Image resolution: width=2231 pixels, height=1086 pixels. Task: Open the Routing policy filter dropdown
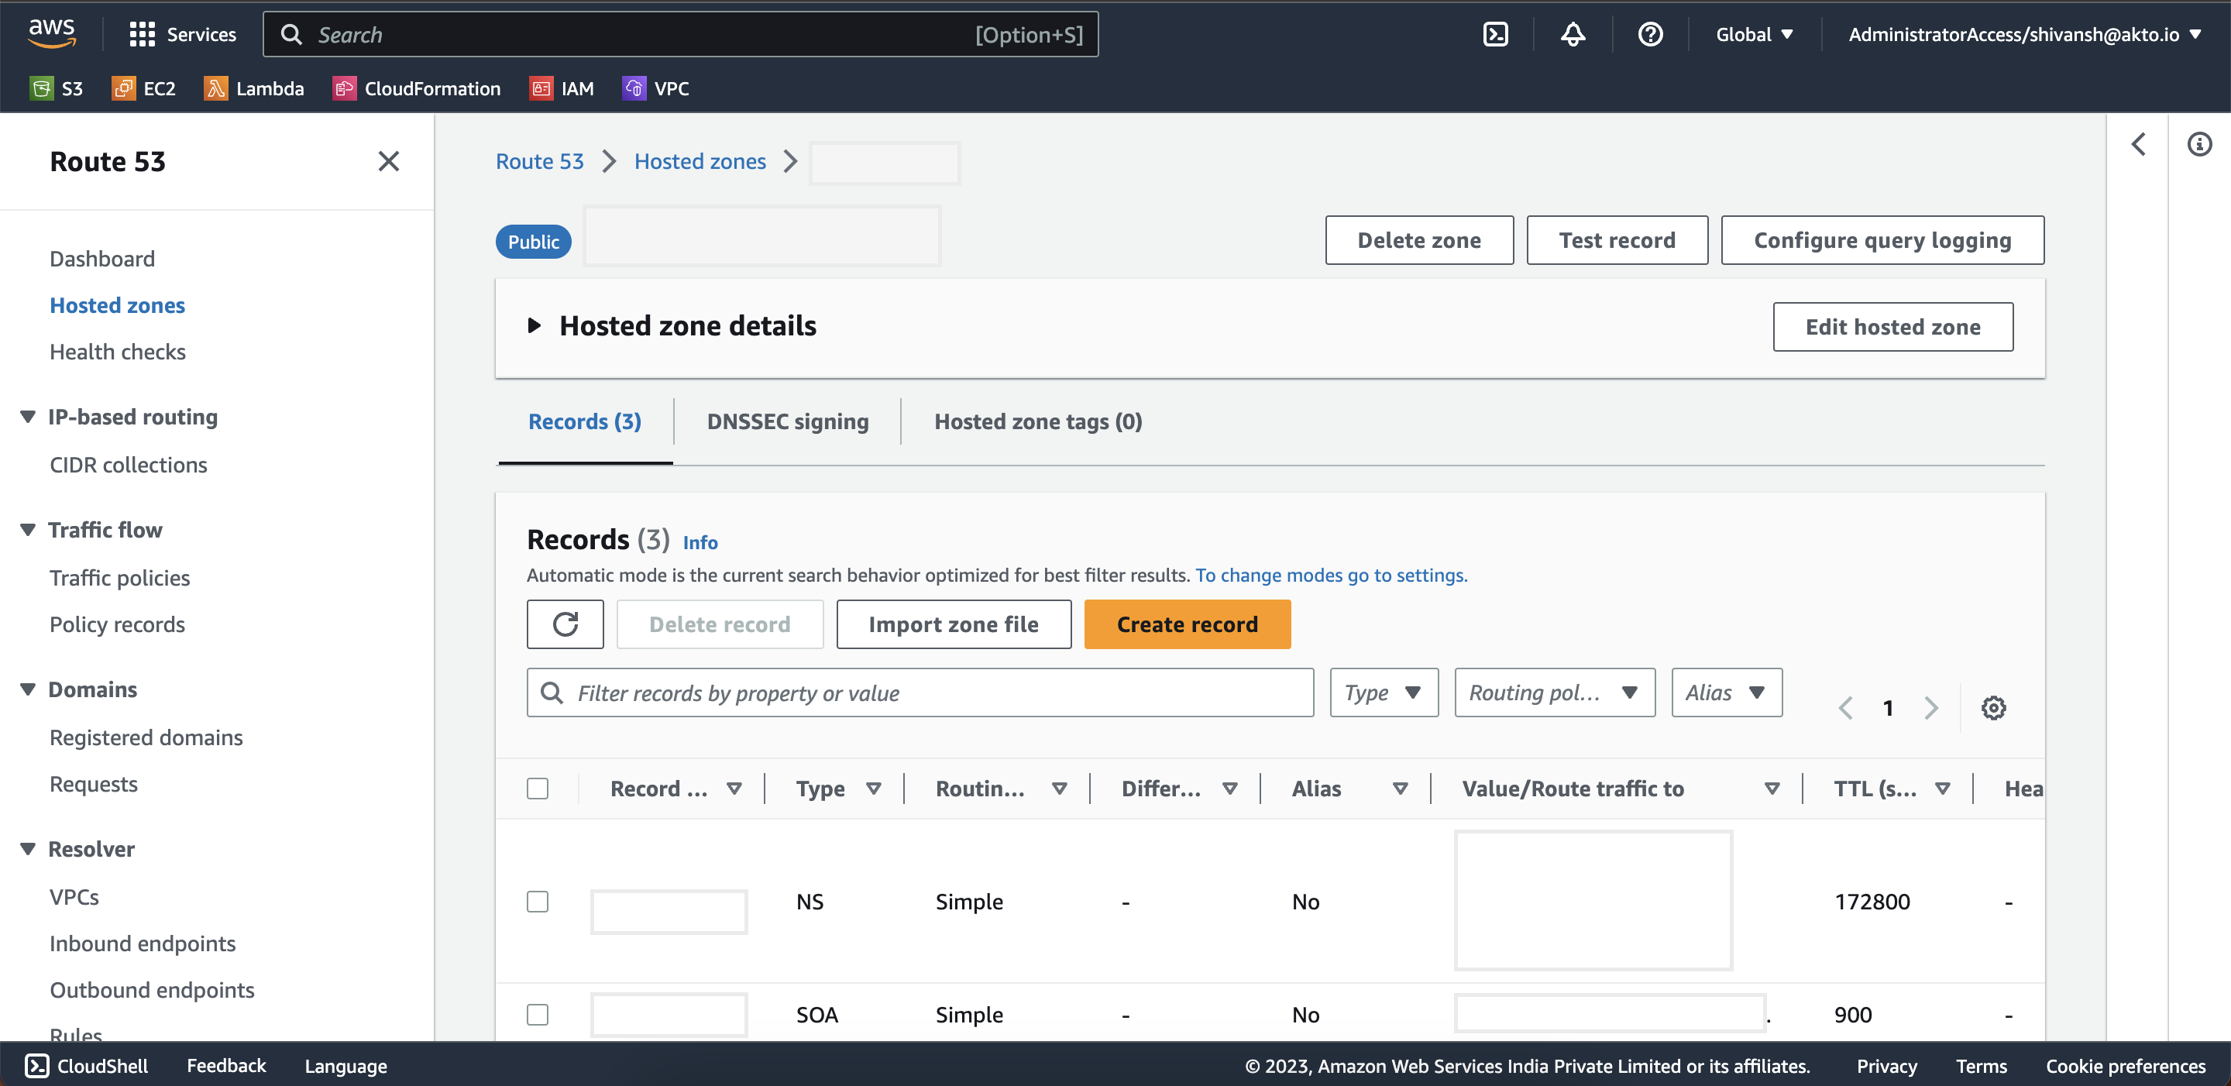point(1554,692)
